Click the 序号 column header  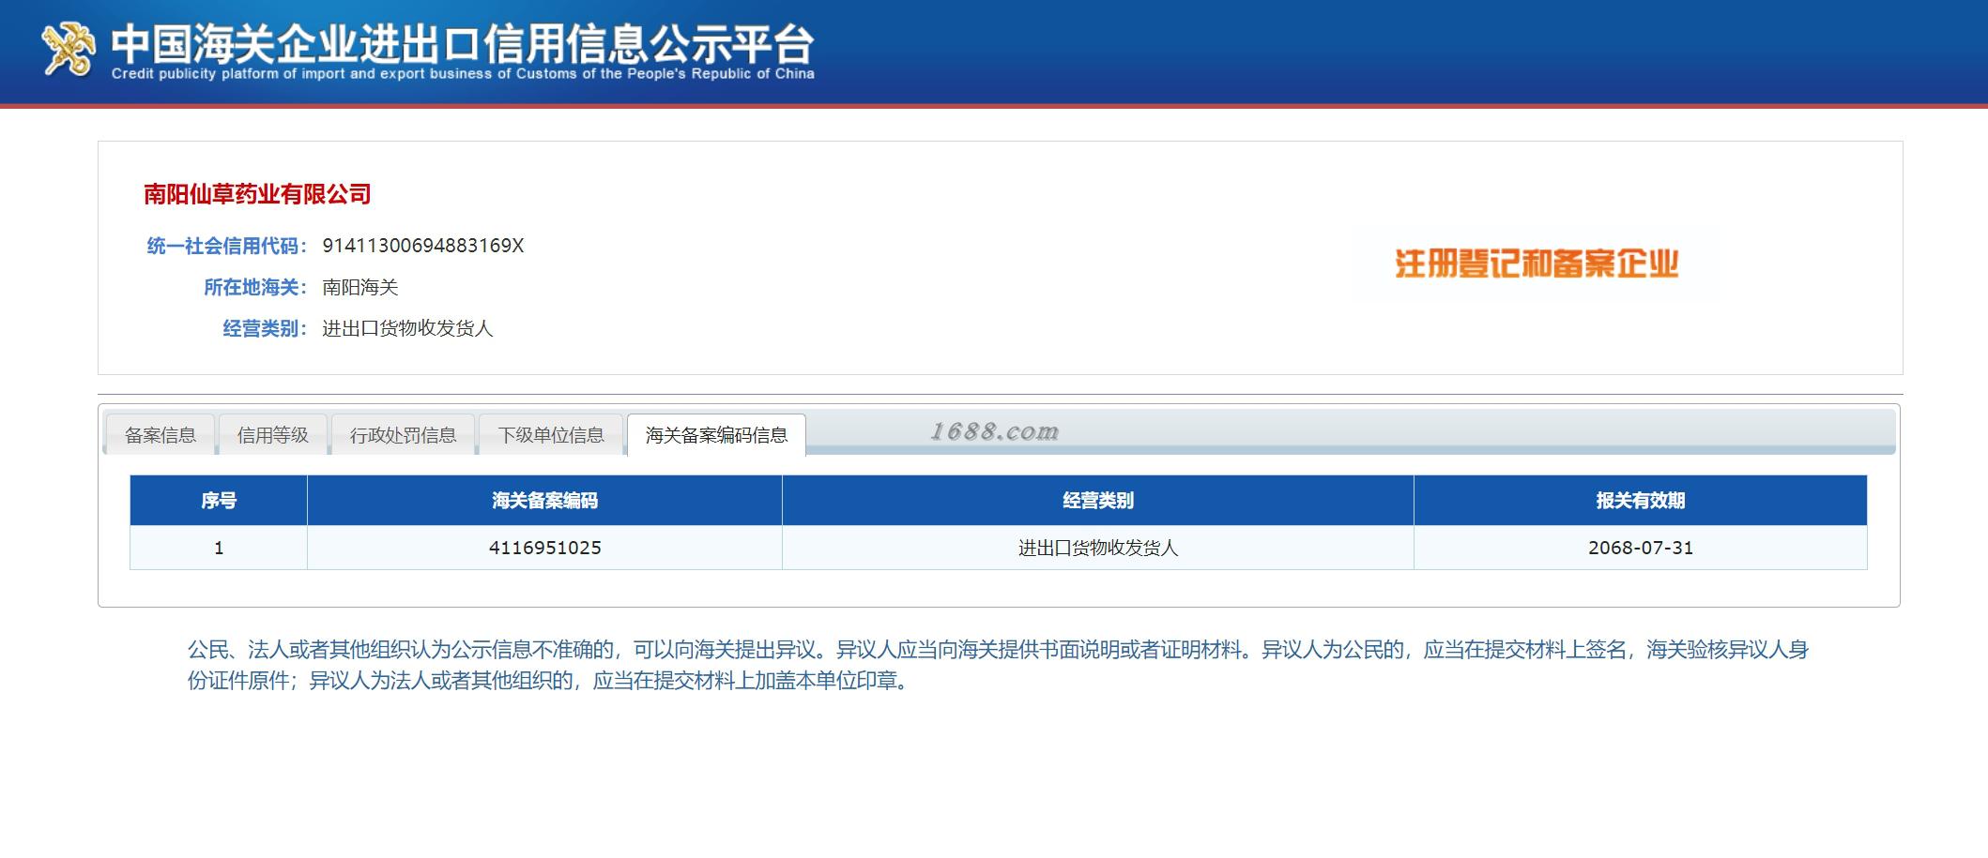pos(219,500)
